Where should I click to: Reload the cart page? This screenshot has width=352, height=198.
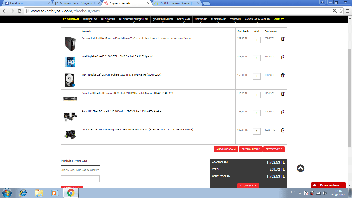pos(19,11)
